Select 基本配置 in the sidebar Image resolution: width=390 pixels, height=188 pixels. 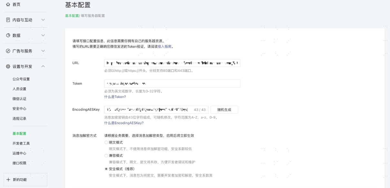tap(19, 134)
